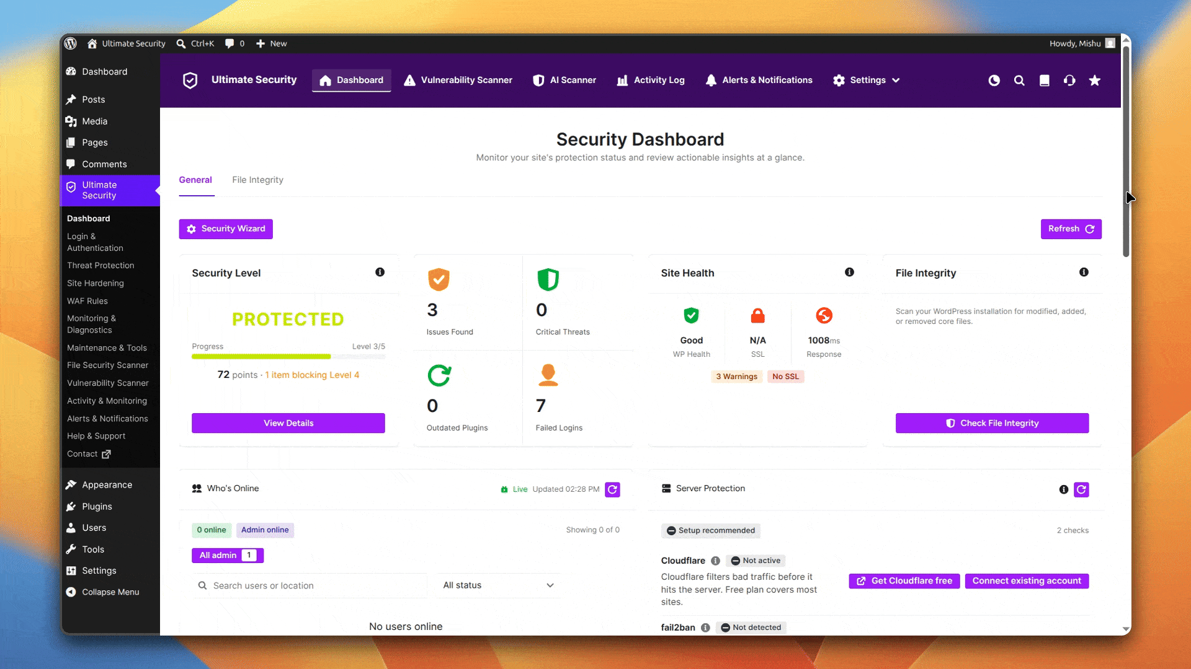Open Site Hardening submenu item
The image size is (1191, 669).
[96, 283]
